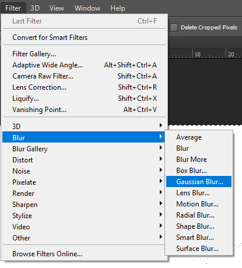Expand the Sharpen submenu

click(x=83, y=205)
